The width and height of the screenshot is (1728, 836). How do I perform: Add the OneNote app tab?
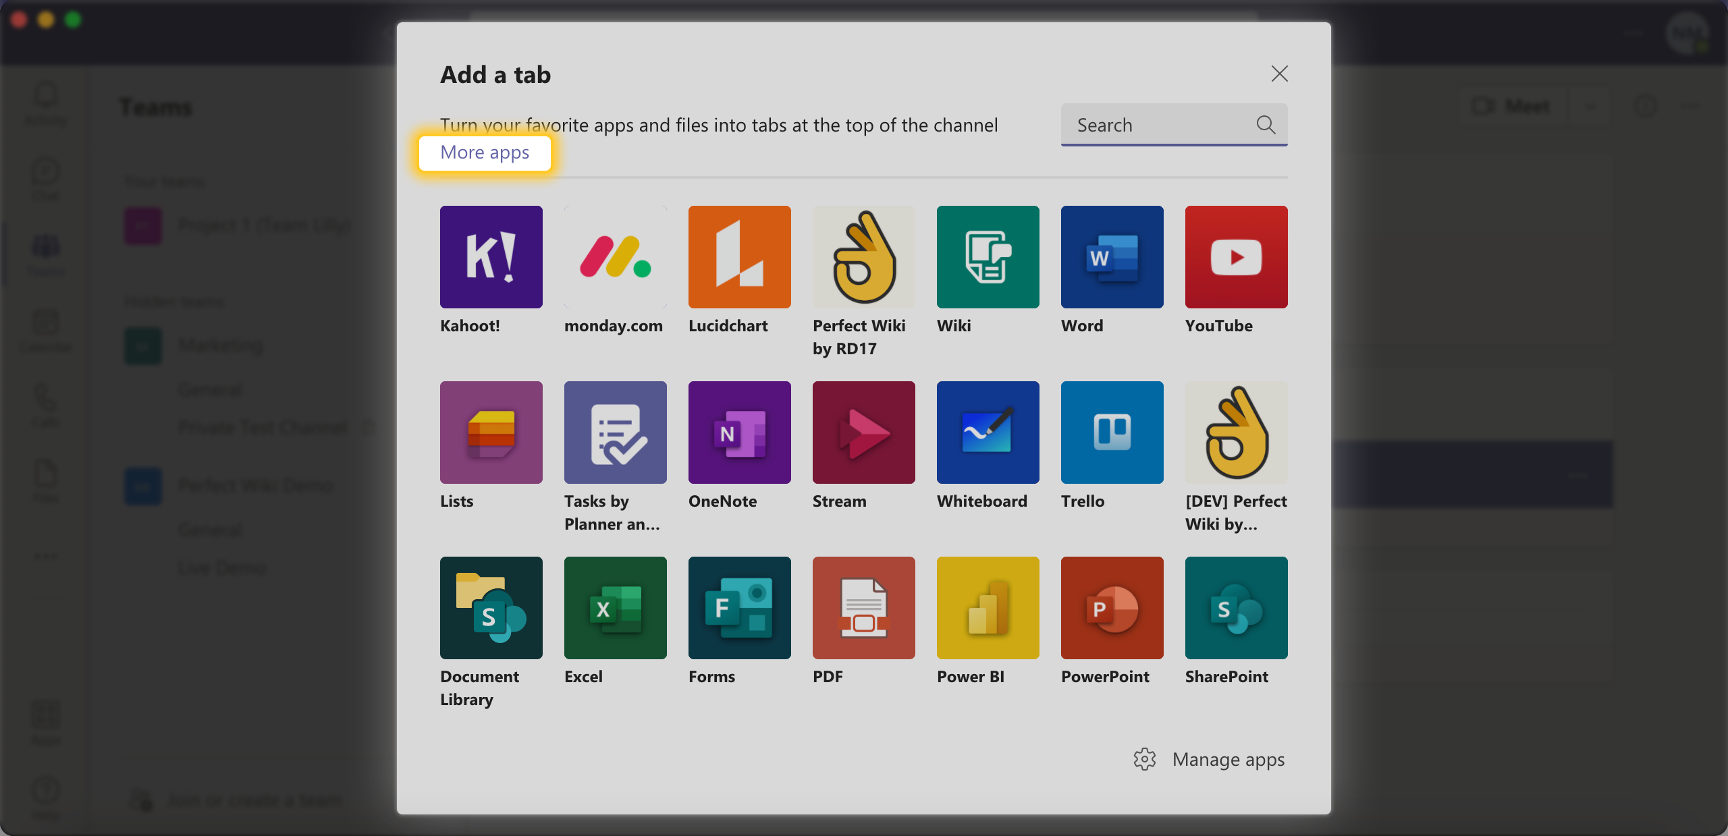(x=739, y=433)
